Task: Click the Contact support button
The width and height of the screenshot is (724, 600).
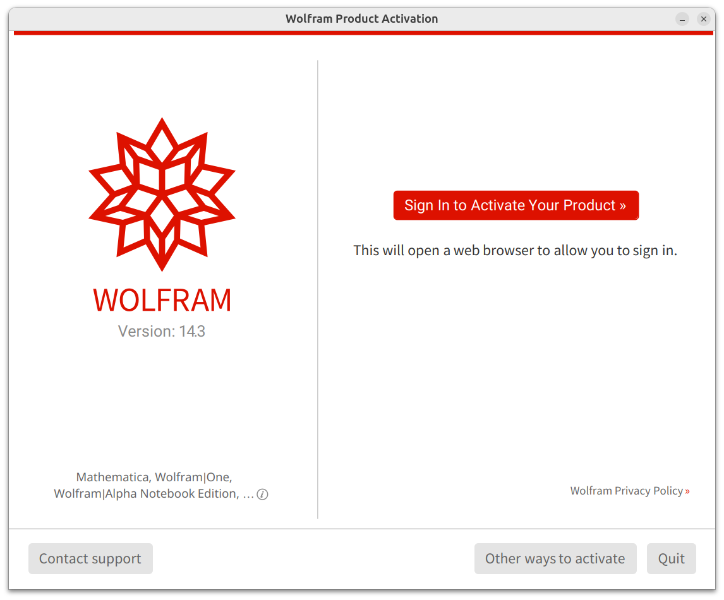Action: click(x=90, y=558)
